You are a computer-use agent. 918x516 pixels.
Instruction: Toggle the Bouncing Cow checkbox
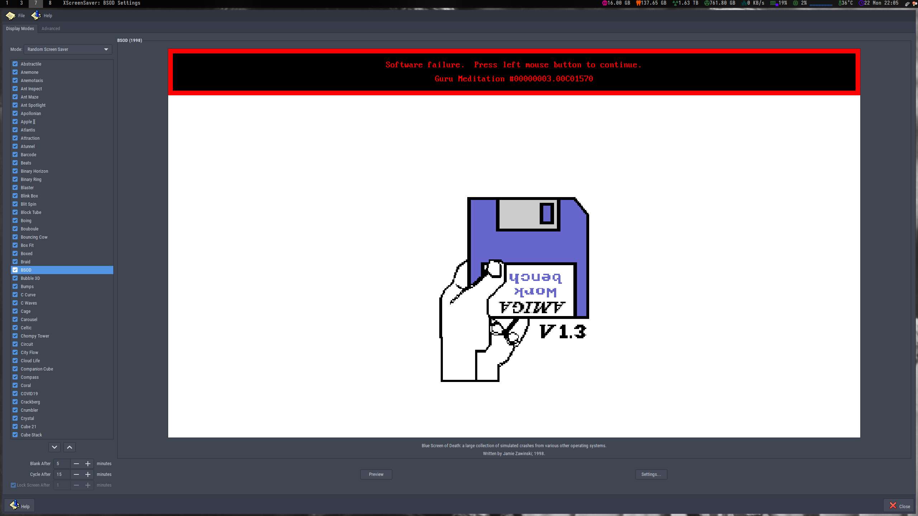[15, 237]
